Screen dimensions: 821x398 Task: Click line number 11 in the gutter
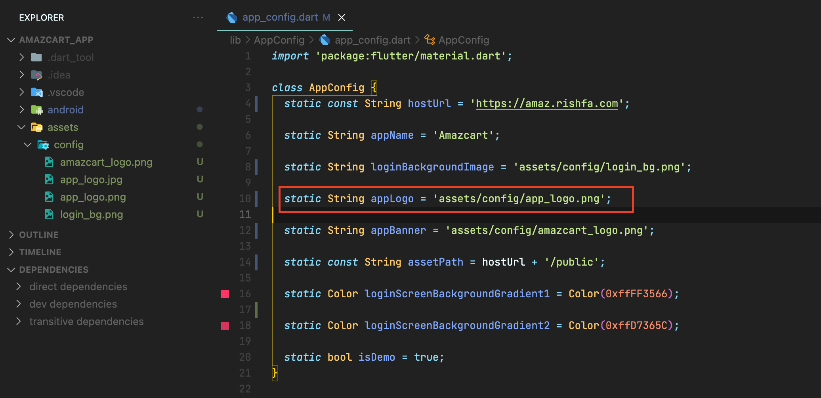click(245, 214)
